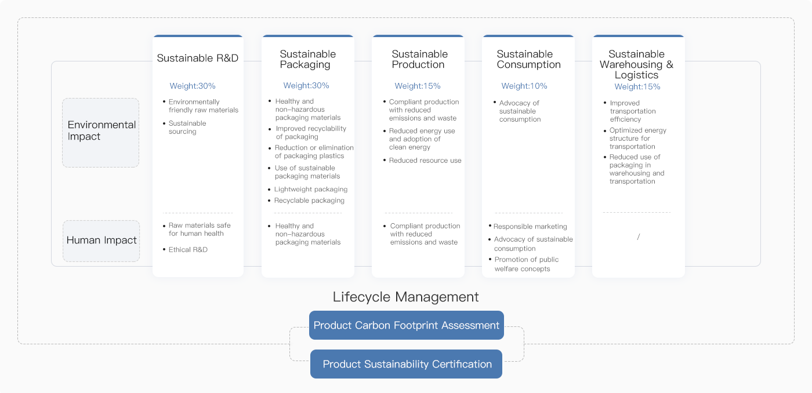The height and width of the screenshot is (393, 812).
Task: Open the Sustainable Warehousing & Logistics header
Action: coord(636,64)
